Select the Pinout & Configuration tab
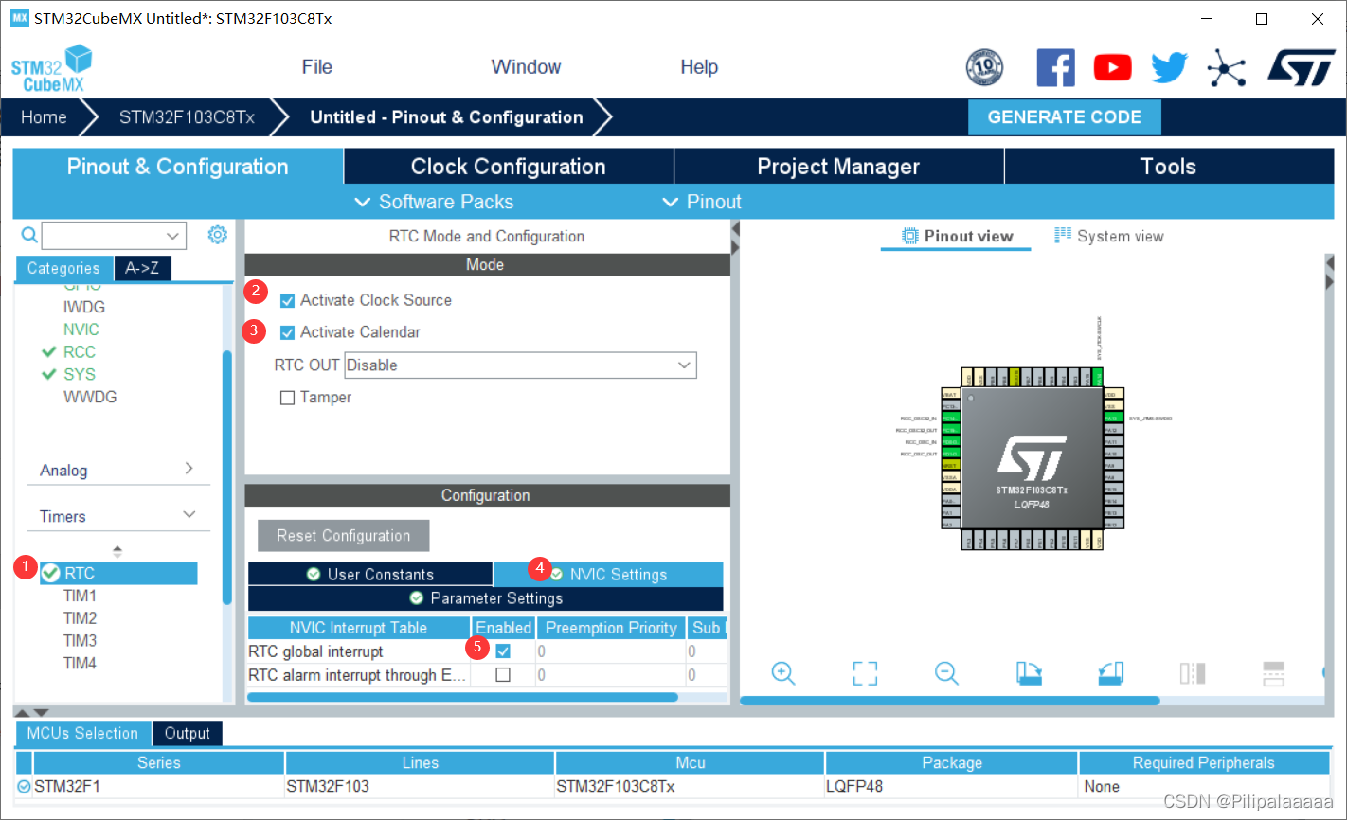 [178, 167]
